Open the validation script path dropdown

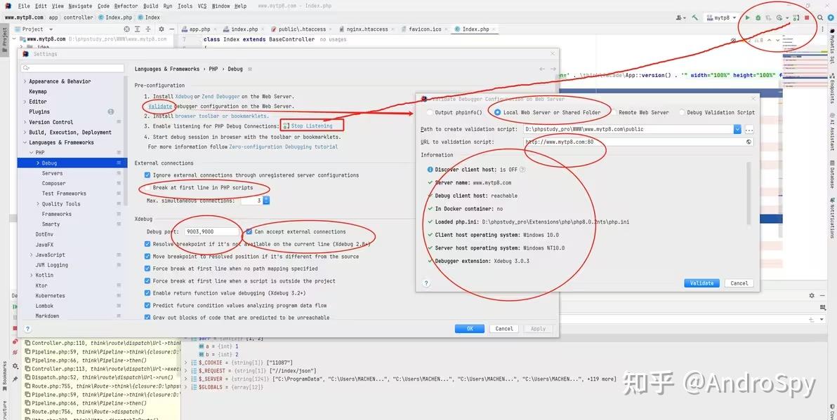pos(737,129)
